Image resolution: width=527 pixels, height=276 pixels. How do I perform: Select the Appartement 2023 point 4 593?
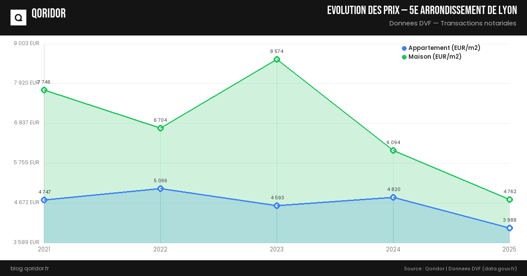click(277, 206)
